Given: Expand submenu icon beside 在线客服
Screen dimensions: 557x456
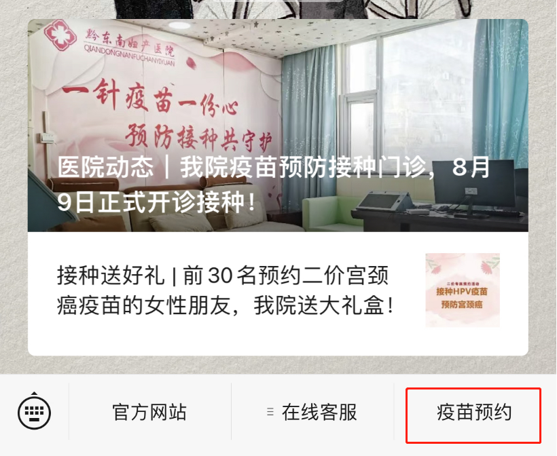Looking at the screenshot, I should click(270, 412).
